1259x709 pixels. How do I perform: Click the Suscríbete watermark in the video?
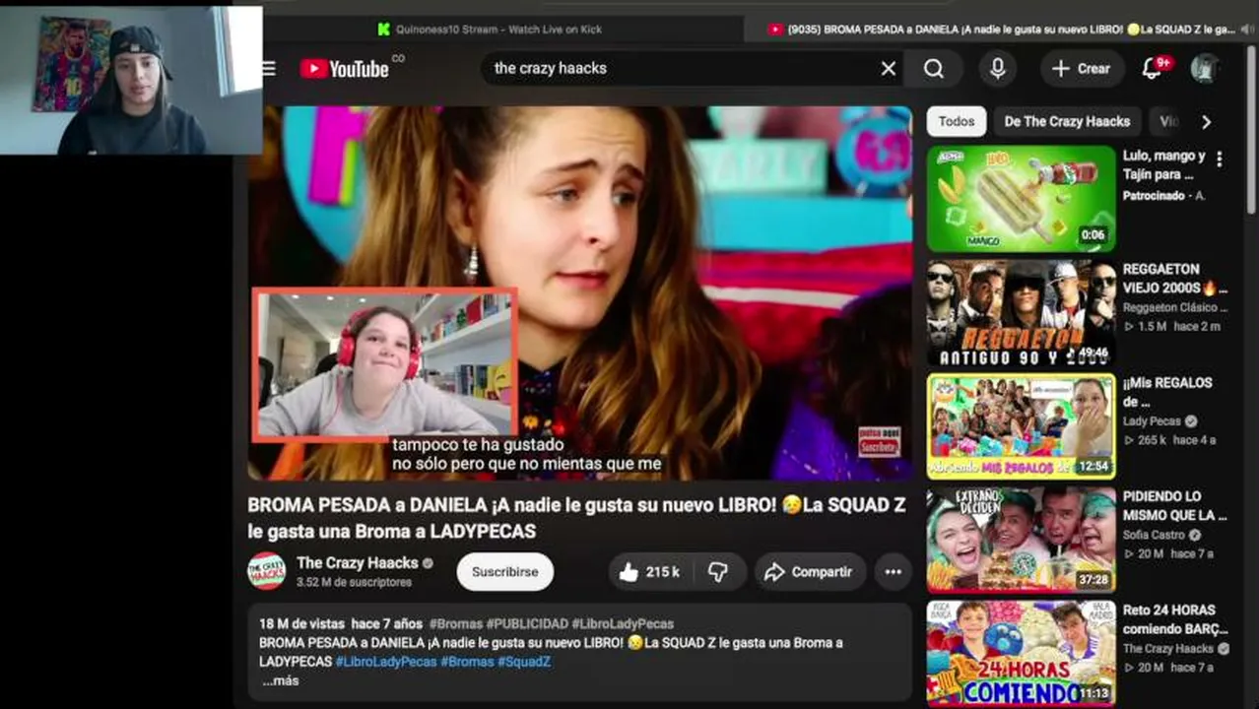(x=879, y=441)
